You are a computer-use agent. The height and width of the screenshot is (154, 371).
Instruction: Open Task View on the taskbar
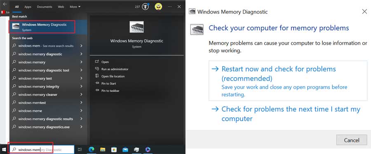(80, 149)
